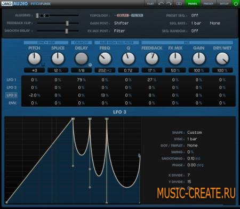Click the FEEDBACK knob
The image size is (240, 209).
[x=151, y=59]
